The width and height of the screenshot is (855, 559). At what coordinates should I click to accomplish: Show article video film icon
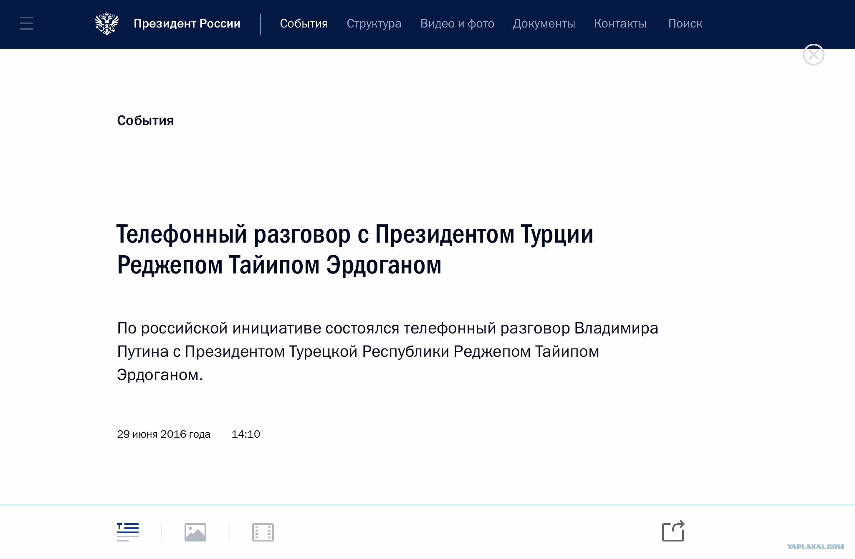point(263,532)
